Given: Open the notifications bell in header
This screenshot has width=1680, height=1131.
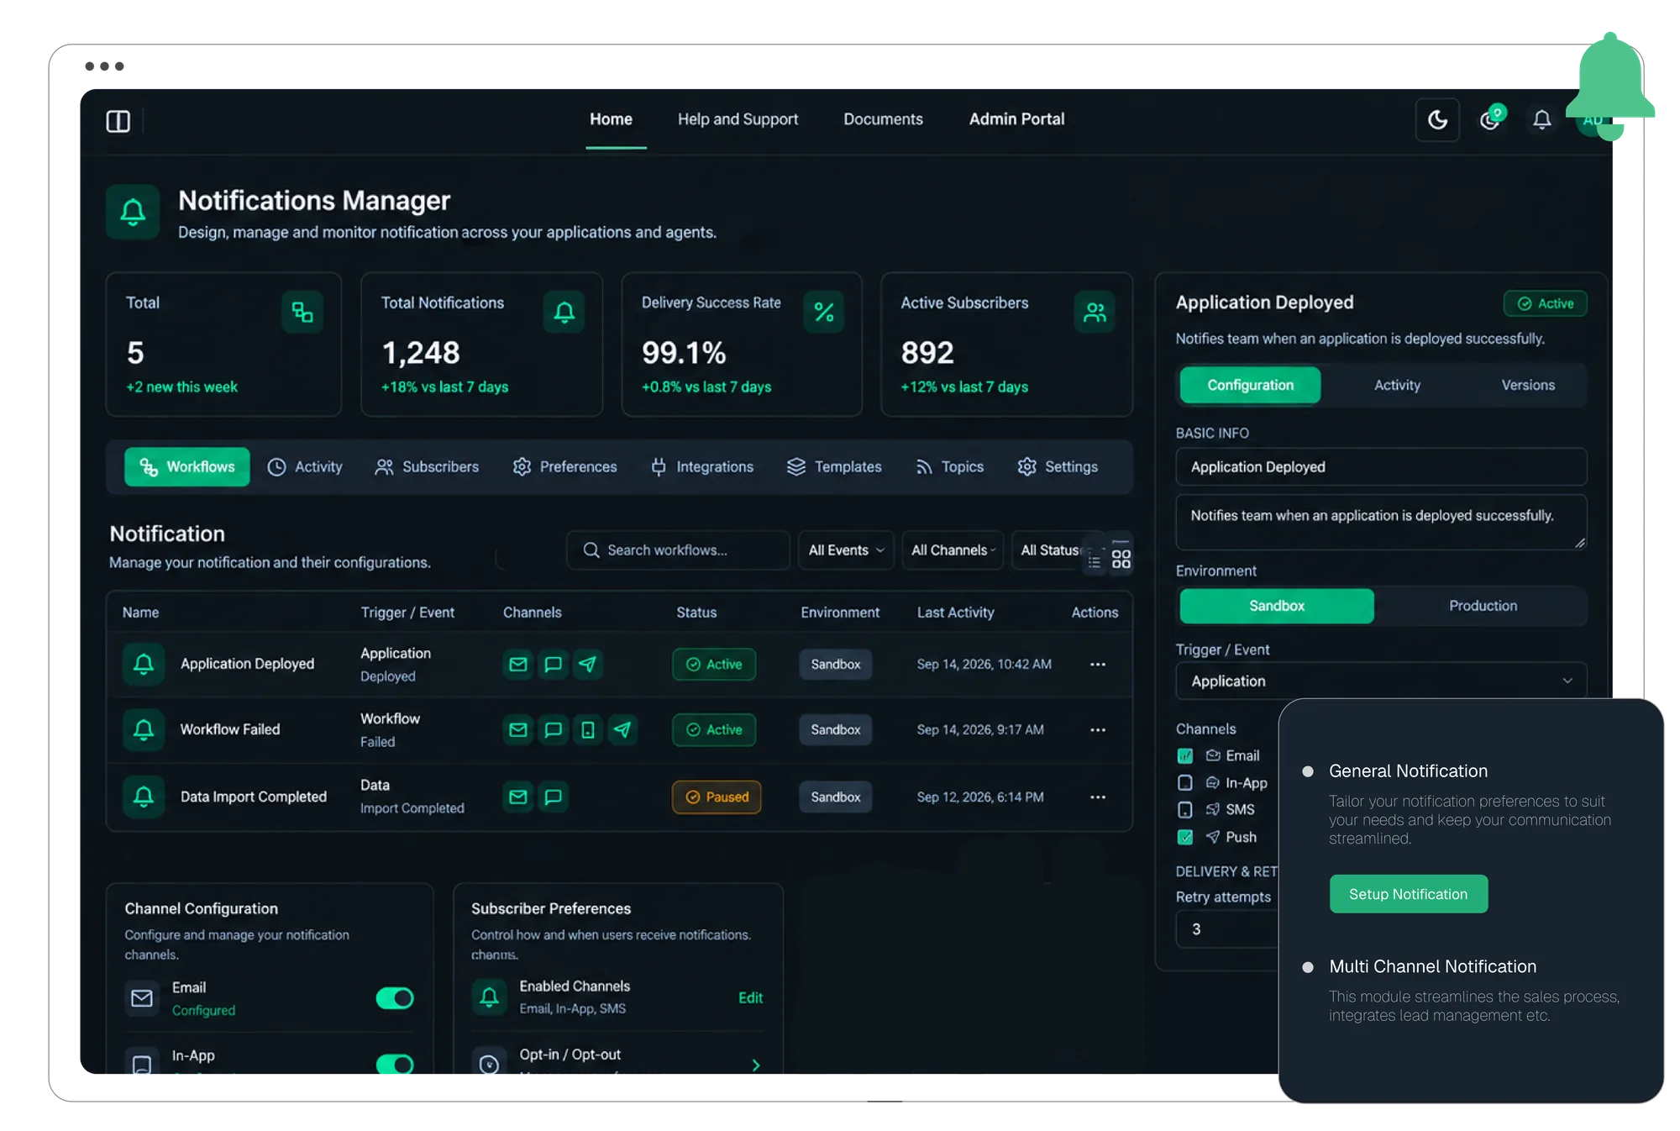Looking at the screenshot, I should tap(1541, 119).
